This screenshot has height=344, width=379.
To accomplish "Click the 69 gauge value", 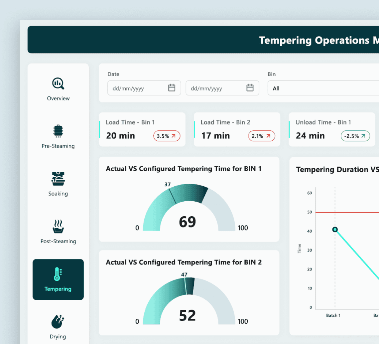I will pos(187,222).
